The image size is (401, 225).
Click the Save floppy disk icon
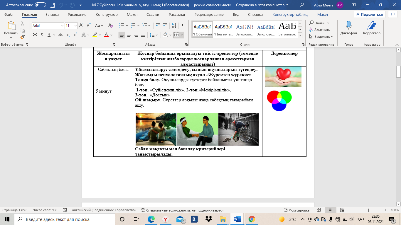click(x=52, y=5)
